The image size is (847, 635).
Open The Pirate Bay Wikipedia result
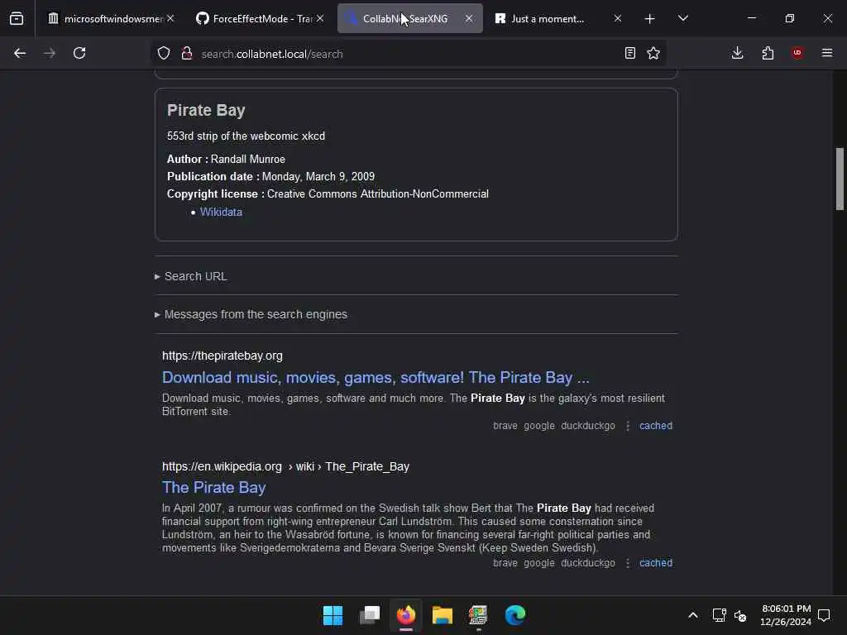tap(214, 488)
